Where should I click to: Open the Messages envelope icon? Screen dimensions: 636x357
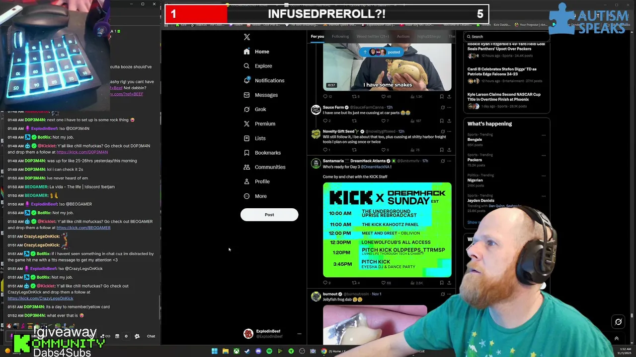pos(246,95)
